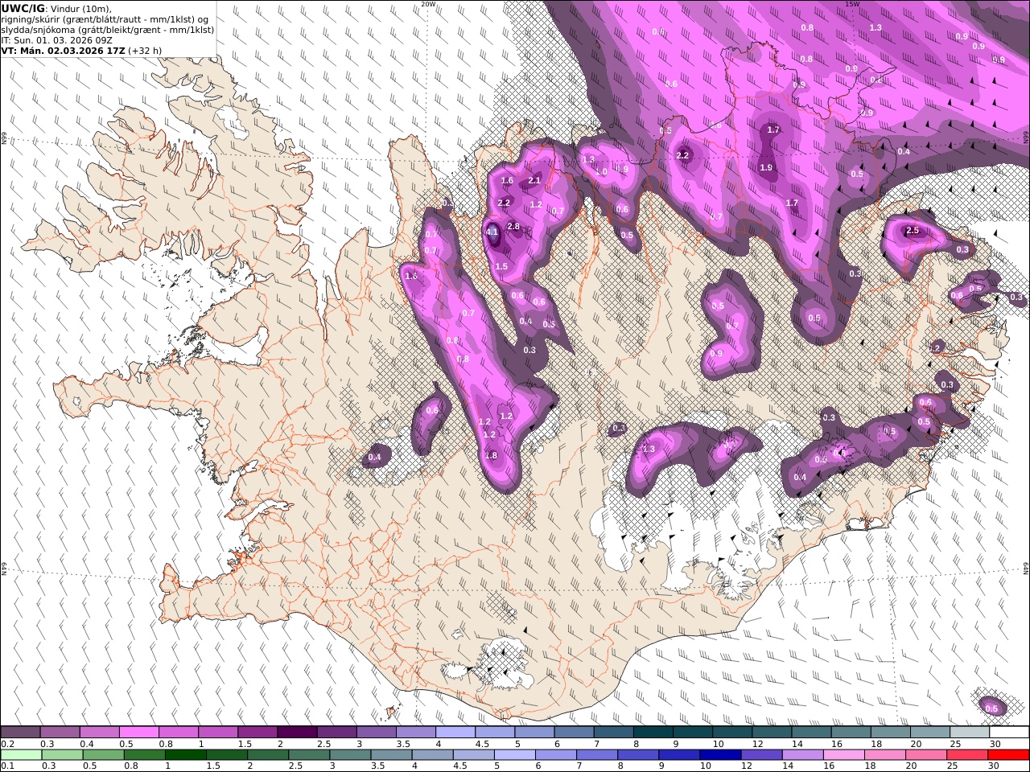
Task: Click the '15W' longitude label
Action: [852, 4]
